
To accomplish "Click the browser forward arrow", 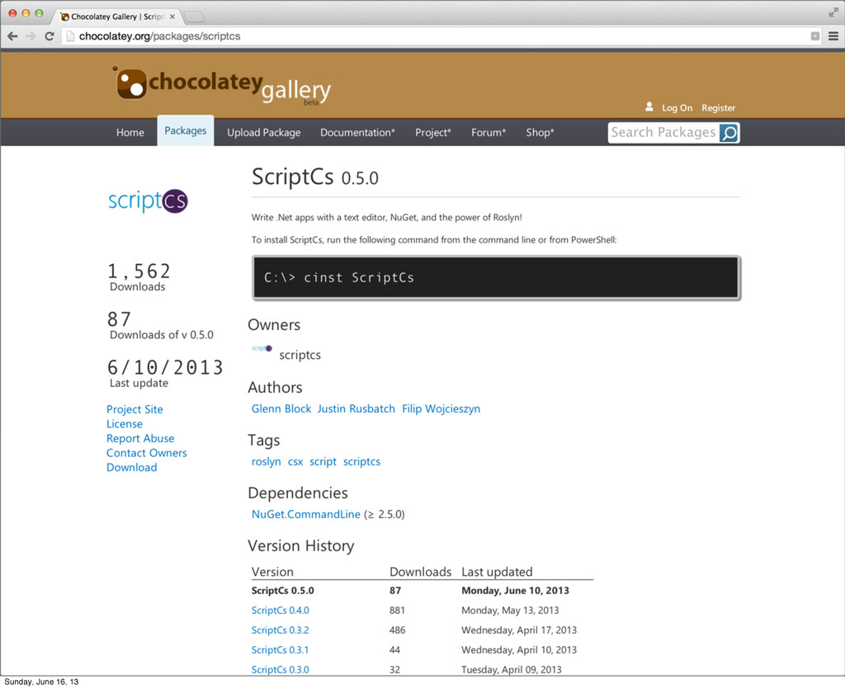I will [x=31, y=36].
